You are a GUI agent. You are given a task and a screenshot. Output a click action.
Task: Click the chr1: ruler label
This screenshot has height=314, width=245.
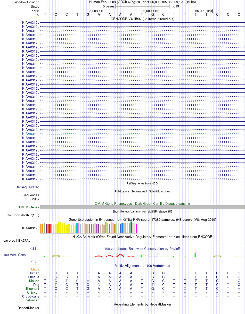click(35, 11)
